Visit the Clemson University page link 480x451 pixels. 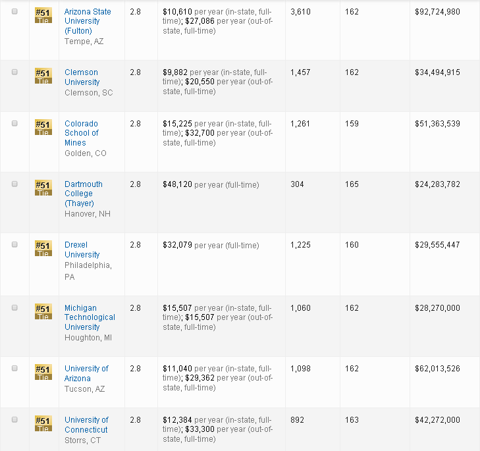pyautogui.click(x=82, y=77)
